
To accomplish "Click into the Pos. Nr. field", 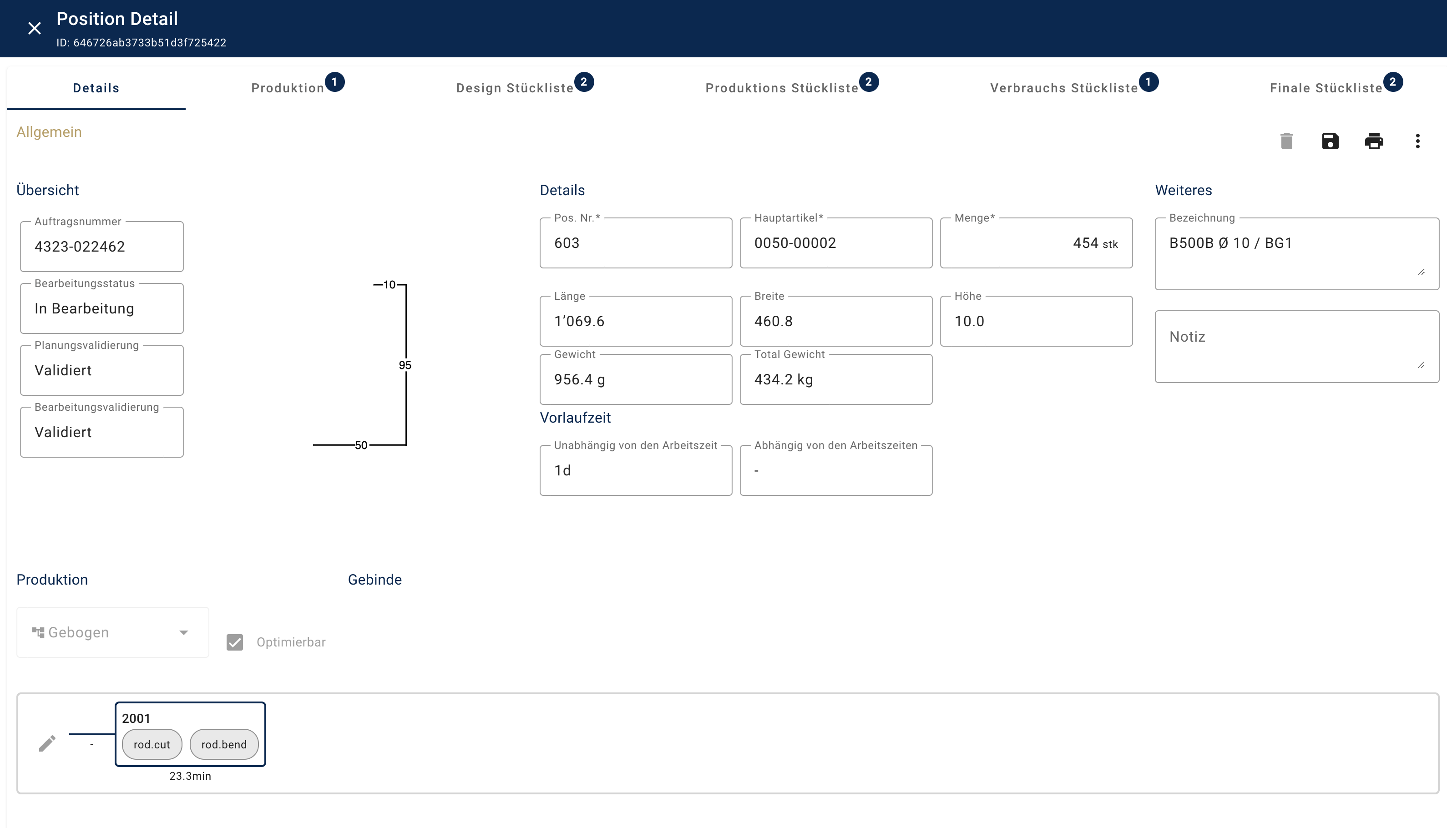I will tap(635, 243).
